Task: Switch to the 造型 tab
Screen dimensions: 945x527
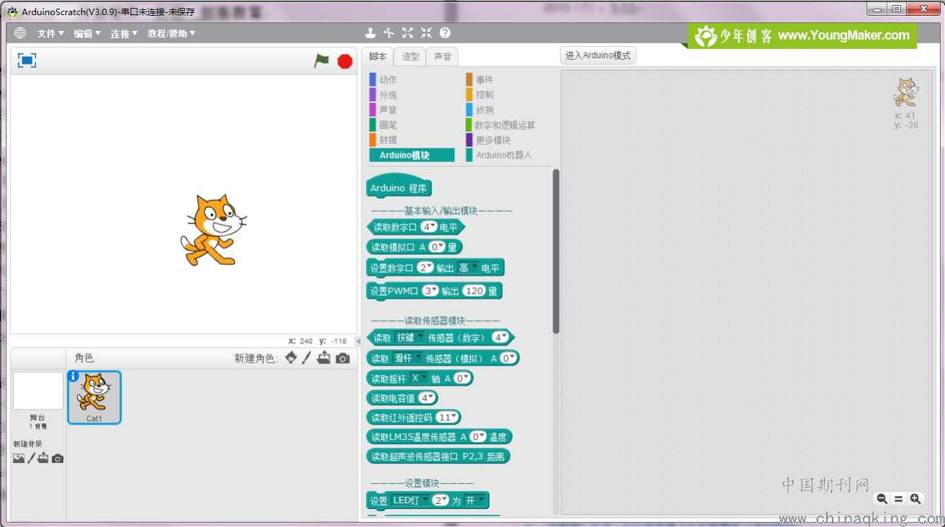Action: coord(410,56)
